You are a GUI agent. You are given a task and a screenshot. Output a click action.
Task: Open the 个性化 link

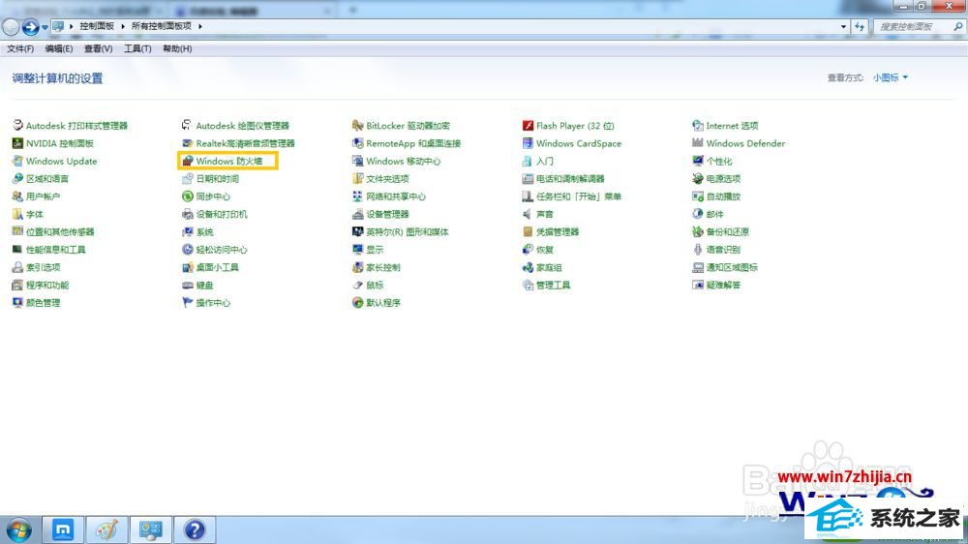(719, 161)
